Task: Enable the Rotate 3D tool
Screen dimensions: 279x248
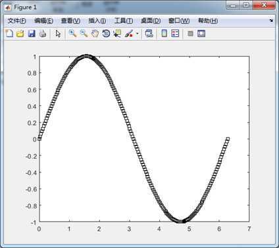Action: point(106,34)
